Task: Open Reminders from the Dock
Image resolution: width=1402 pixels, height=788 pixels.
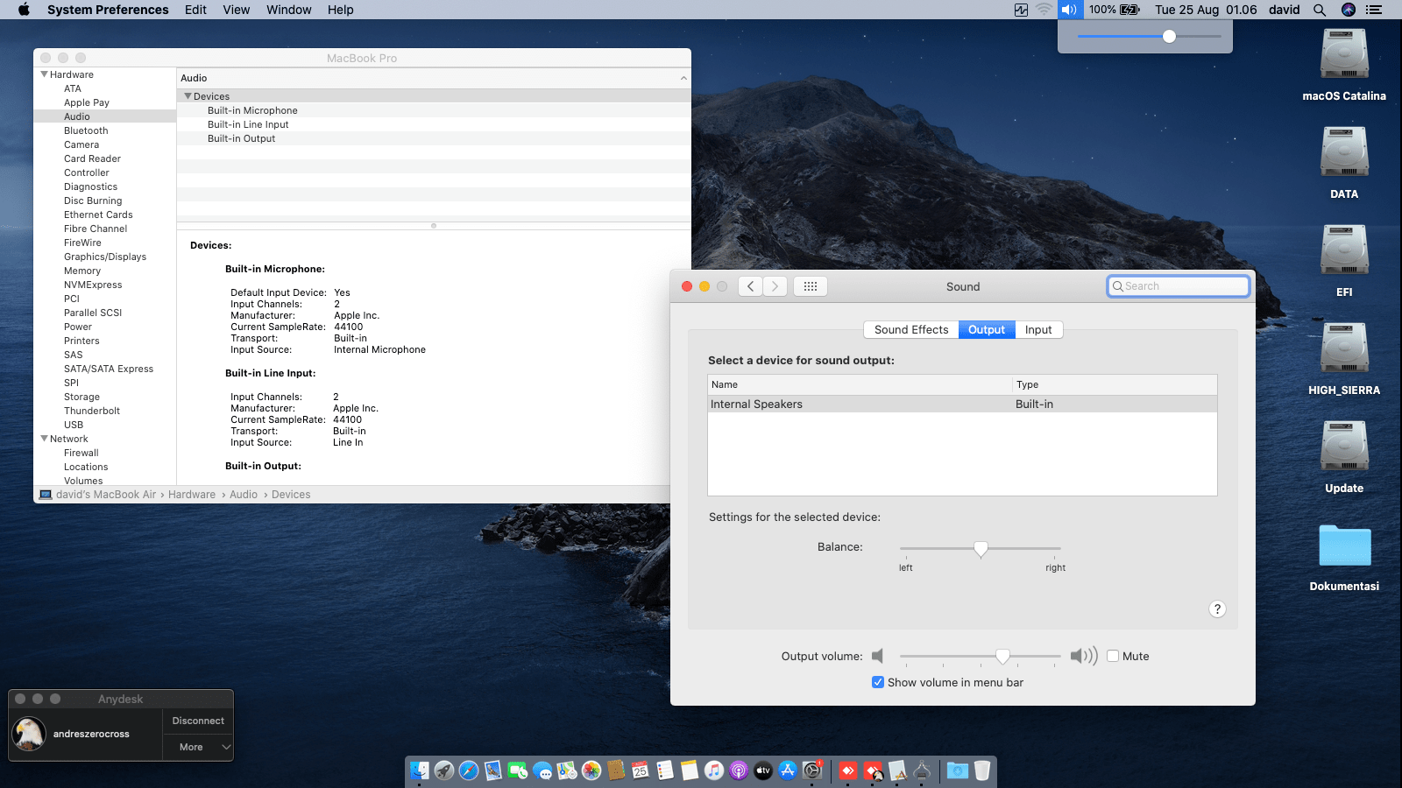Action: coord(665,770)
